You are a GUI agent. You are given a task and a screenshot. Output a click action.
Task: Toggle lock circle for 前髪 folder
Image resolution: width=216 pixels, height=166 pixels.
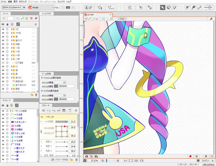(7, 44)
